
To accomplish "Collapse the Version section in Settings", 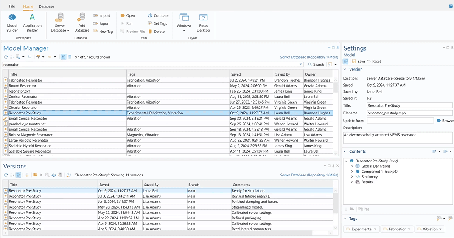I will [x=345, y=69].
